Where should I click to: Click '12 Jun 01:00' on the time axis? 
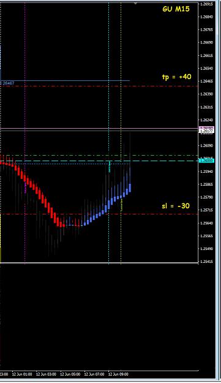coord(21,374)
